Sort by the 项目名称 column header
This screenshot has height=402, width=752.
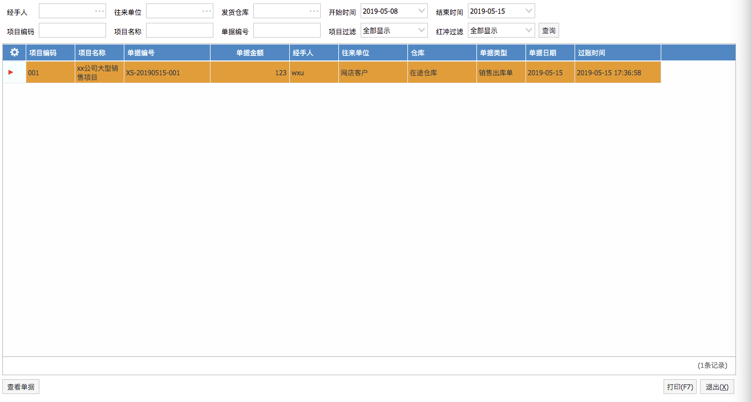tap(99, 52)
